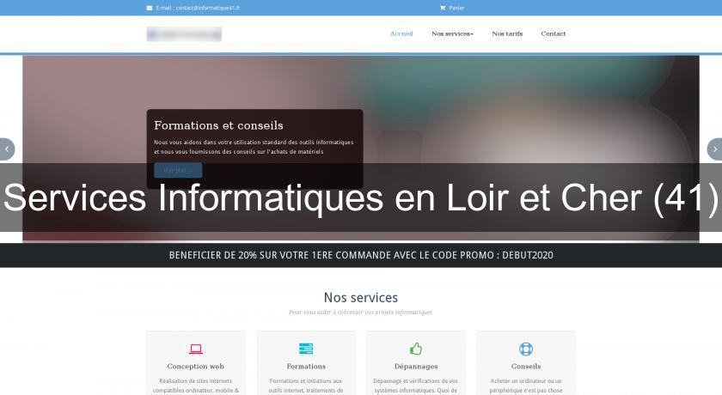Click the Nos services section heading
The height and width of the screenshot is (395, 722).
pos(361,297)
